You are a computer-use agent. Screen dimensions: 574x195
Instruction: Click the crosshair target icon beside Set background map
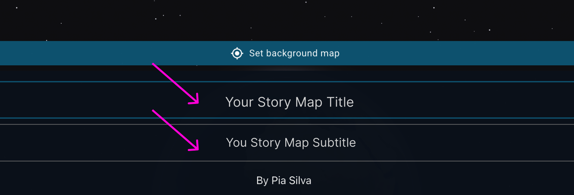click(x=237, y=53)
